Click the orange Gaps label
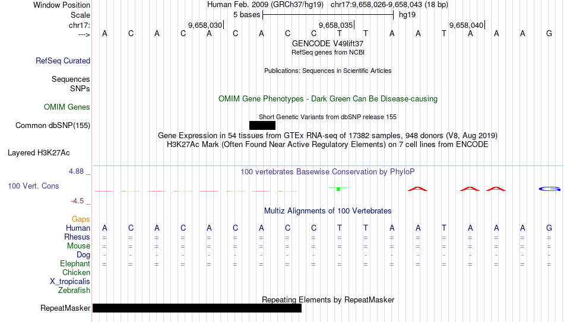564x322 pixels. [81, 219]
